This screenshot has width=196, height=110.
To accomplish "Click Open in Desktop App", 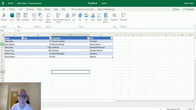I will tap(106, 9).
